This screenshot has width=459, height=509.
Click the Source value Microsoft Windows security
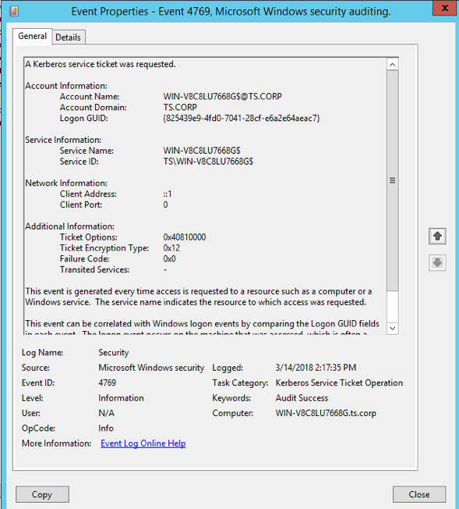[151, 368]
